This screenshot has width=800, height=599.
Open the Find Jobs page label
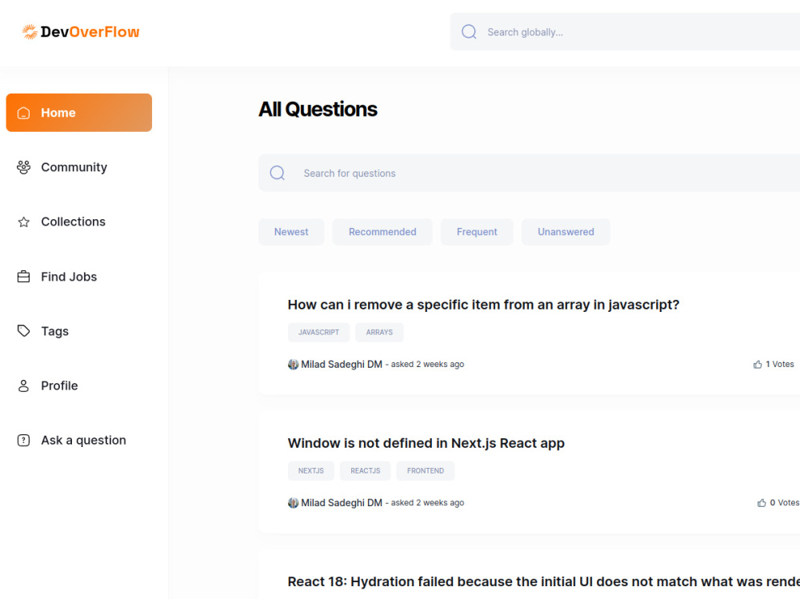coord(69,277)
